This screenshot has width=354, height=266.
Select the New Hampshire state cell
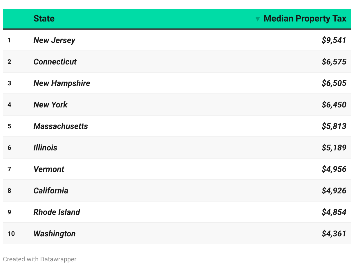tap(62, 83)
